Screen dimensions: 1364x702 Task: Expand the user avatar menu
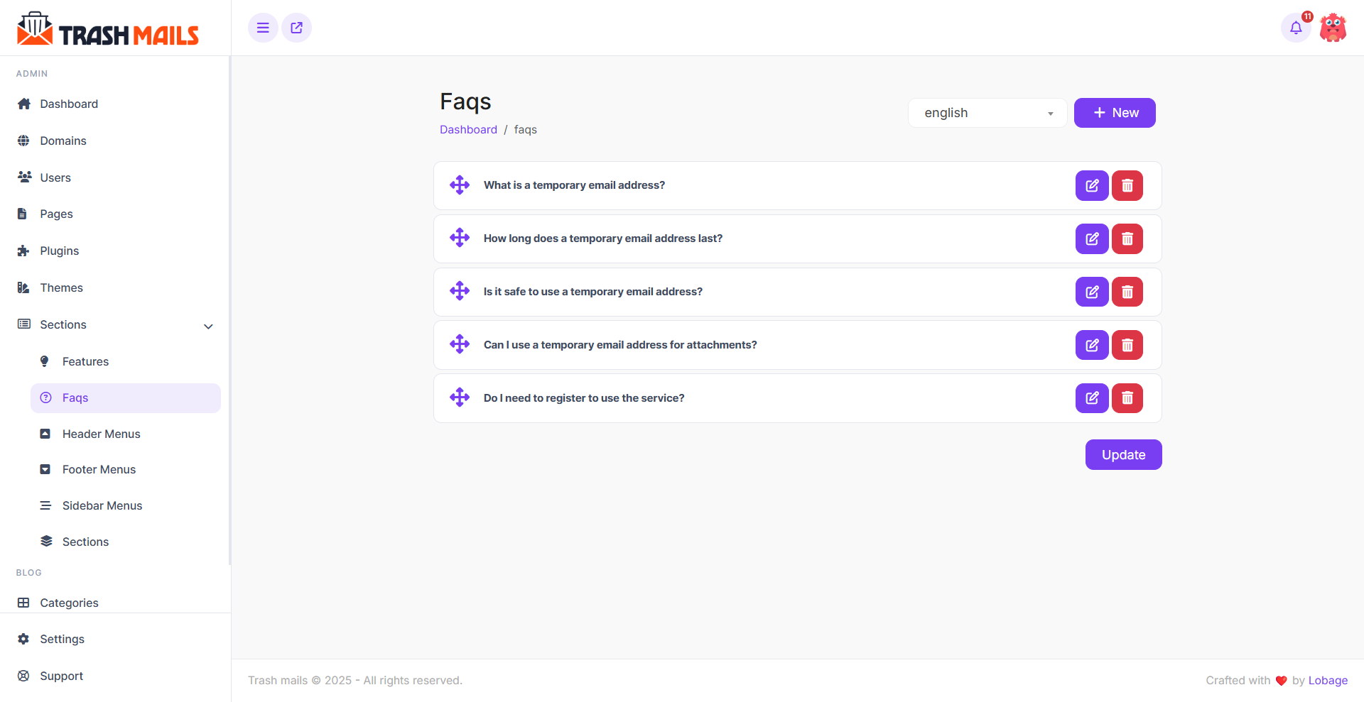tap(1333, 28)
